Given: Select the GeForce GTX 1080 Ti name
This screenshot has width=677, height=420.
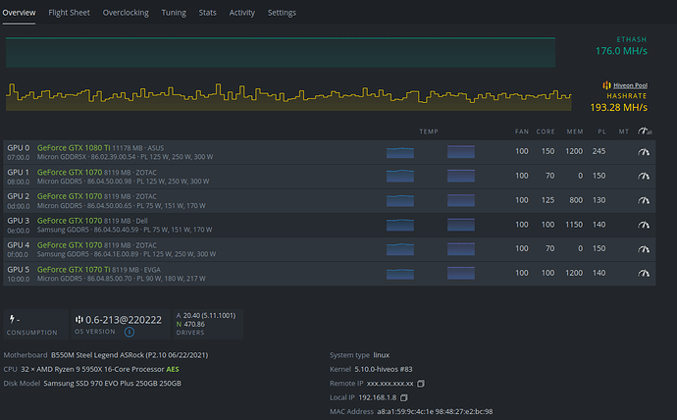Looking at the screenshot, I should click(x=74, y=147).
